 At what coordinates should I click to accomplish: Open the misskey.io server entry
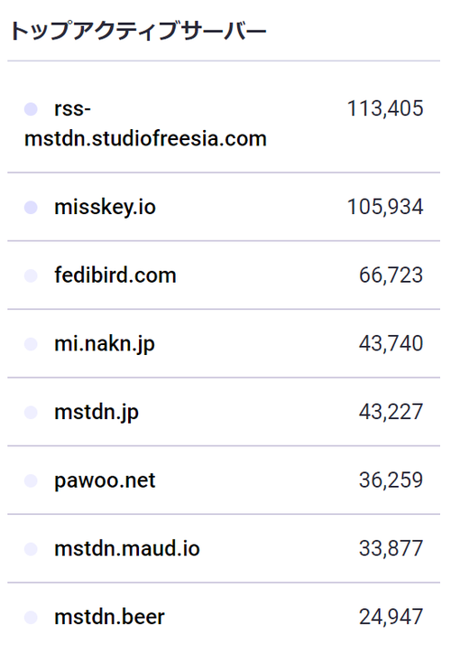coord(106,207)
